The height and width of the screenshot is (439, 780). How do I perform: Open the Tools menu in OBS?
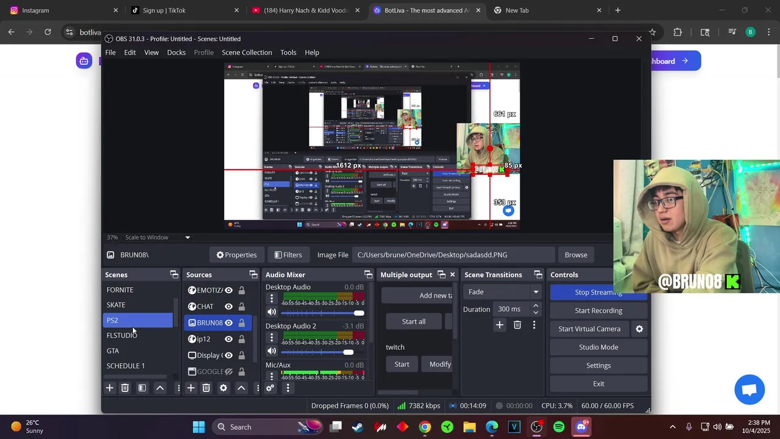click(x=288, y=52)
